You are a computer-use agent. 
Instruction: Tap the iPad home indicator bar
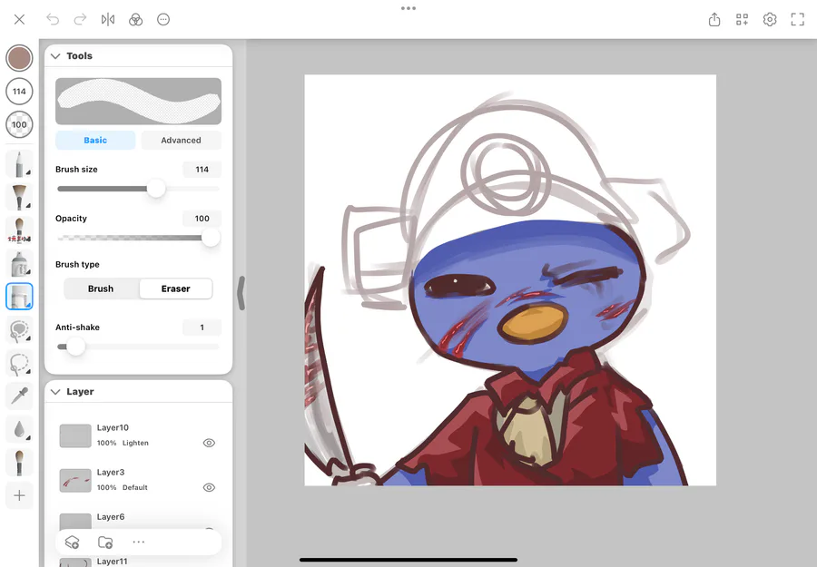(408, 561)
